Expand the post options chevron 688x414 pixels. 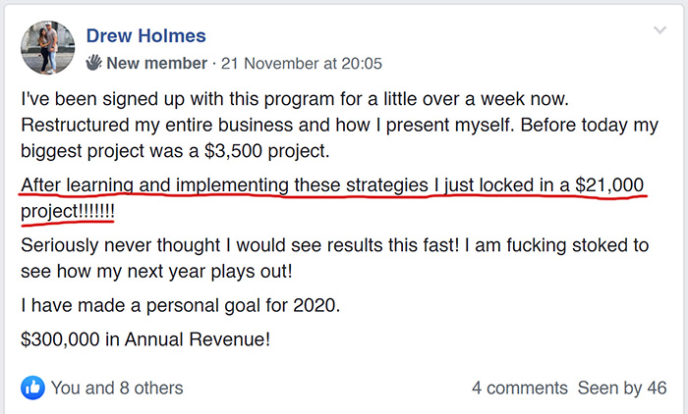(659, 29)
